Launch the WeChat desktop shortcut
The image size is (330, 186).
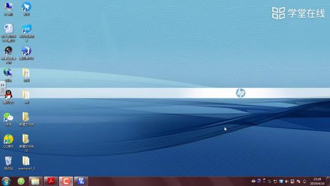coord(8,119)
